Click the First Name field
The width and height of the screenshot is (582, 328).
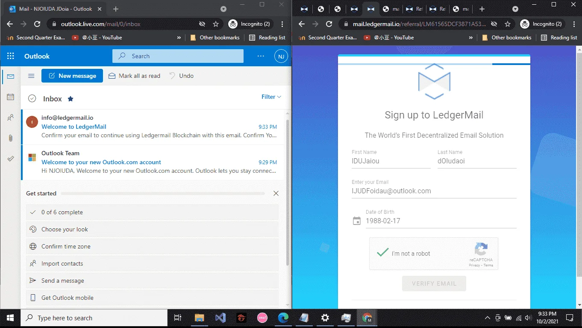pyautogui.click(x=391, y=161)
